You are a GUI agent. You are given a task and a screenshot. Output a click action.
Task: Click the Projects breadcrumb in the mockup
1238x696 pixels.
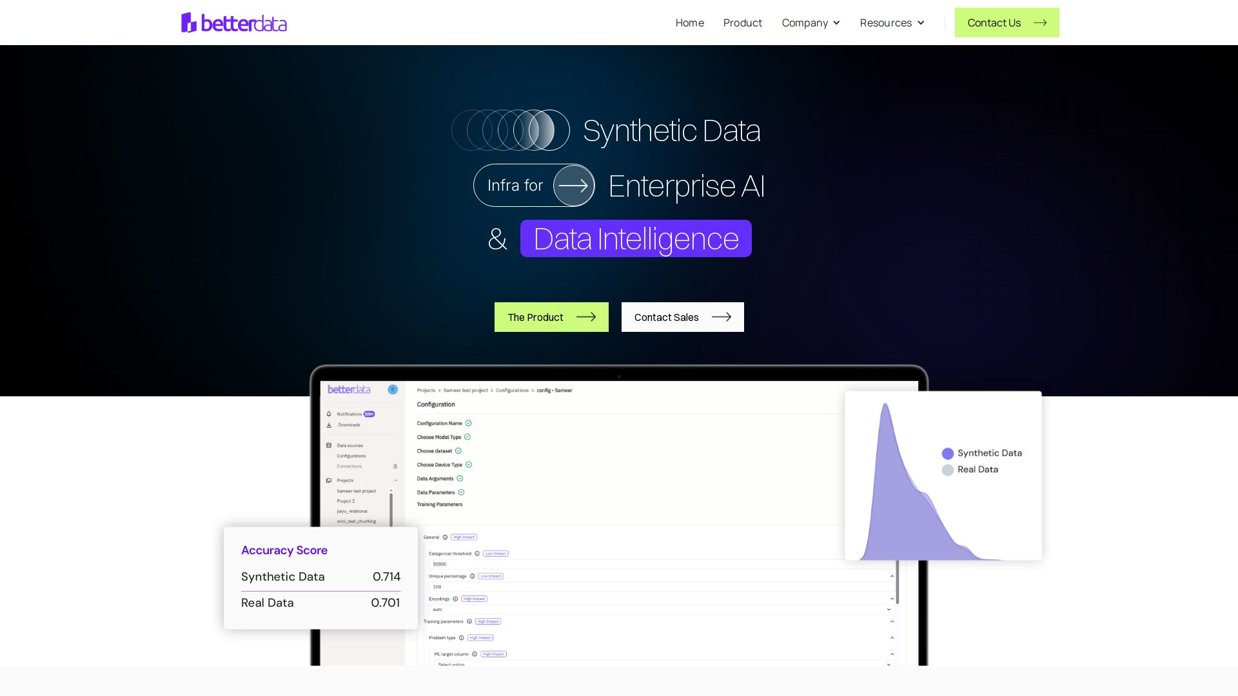426,391
